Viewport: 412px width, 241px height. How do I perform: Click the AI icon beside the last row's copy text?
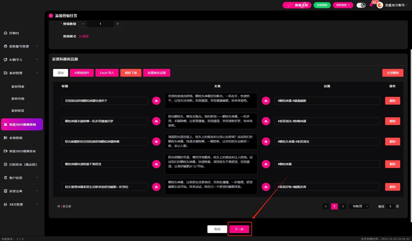coord(266,187)
